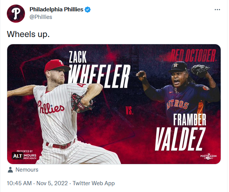Click the red VS. text in the graphic
The width and height of the screenshot is (229, 192).
point(129,110)
